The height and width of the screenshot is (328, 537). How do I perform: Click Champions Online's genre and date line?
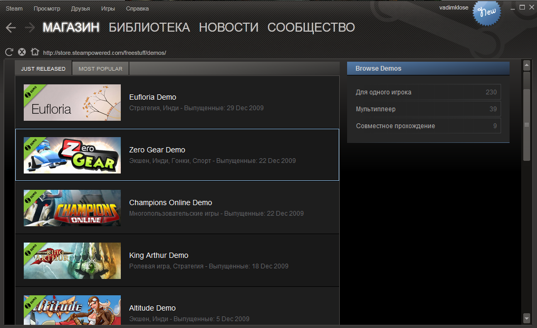(216, 214)
